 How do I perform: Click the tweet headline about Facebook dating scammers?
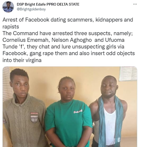click(x=68, y=23)
